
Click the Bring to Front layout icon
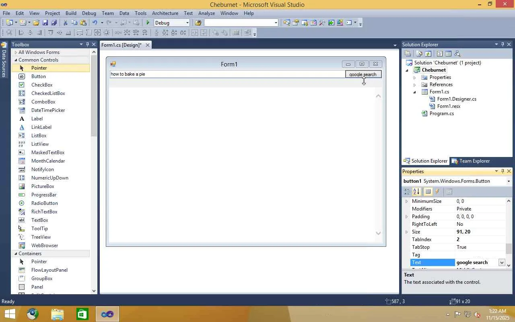coord(215,33)
